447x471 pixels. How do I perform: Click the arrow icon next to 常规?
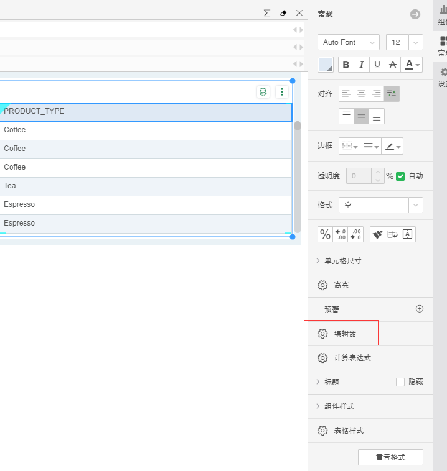415,14
